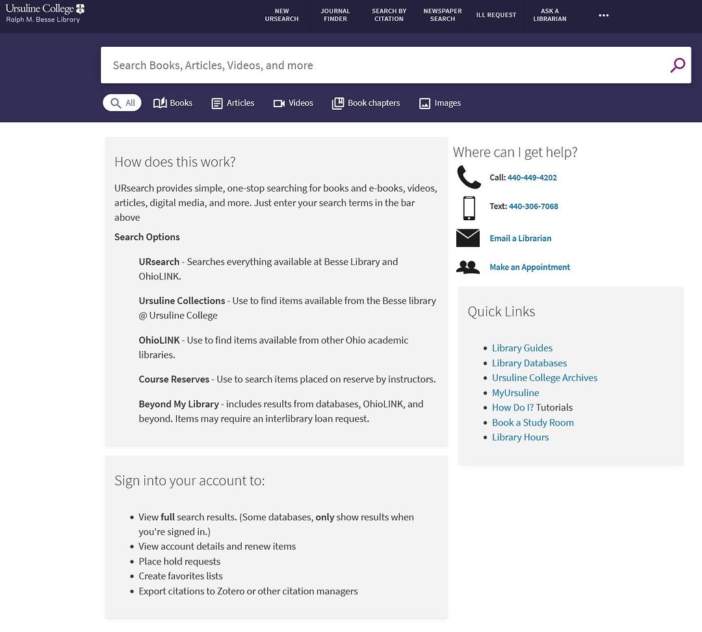Open Book a Study Room link
702x632 pixels.
[533, 423]
